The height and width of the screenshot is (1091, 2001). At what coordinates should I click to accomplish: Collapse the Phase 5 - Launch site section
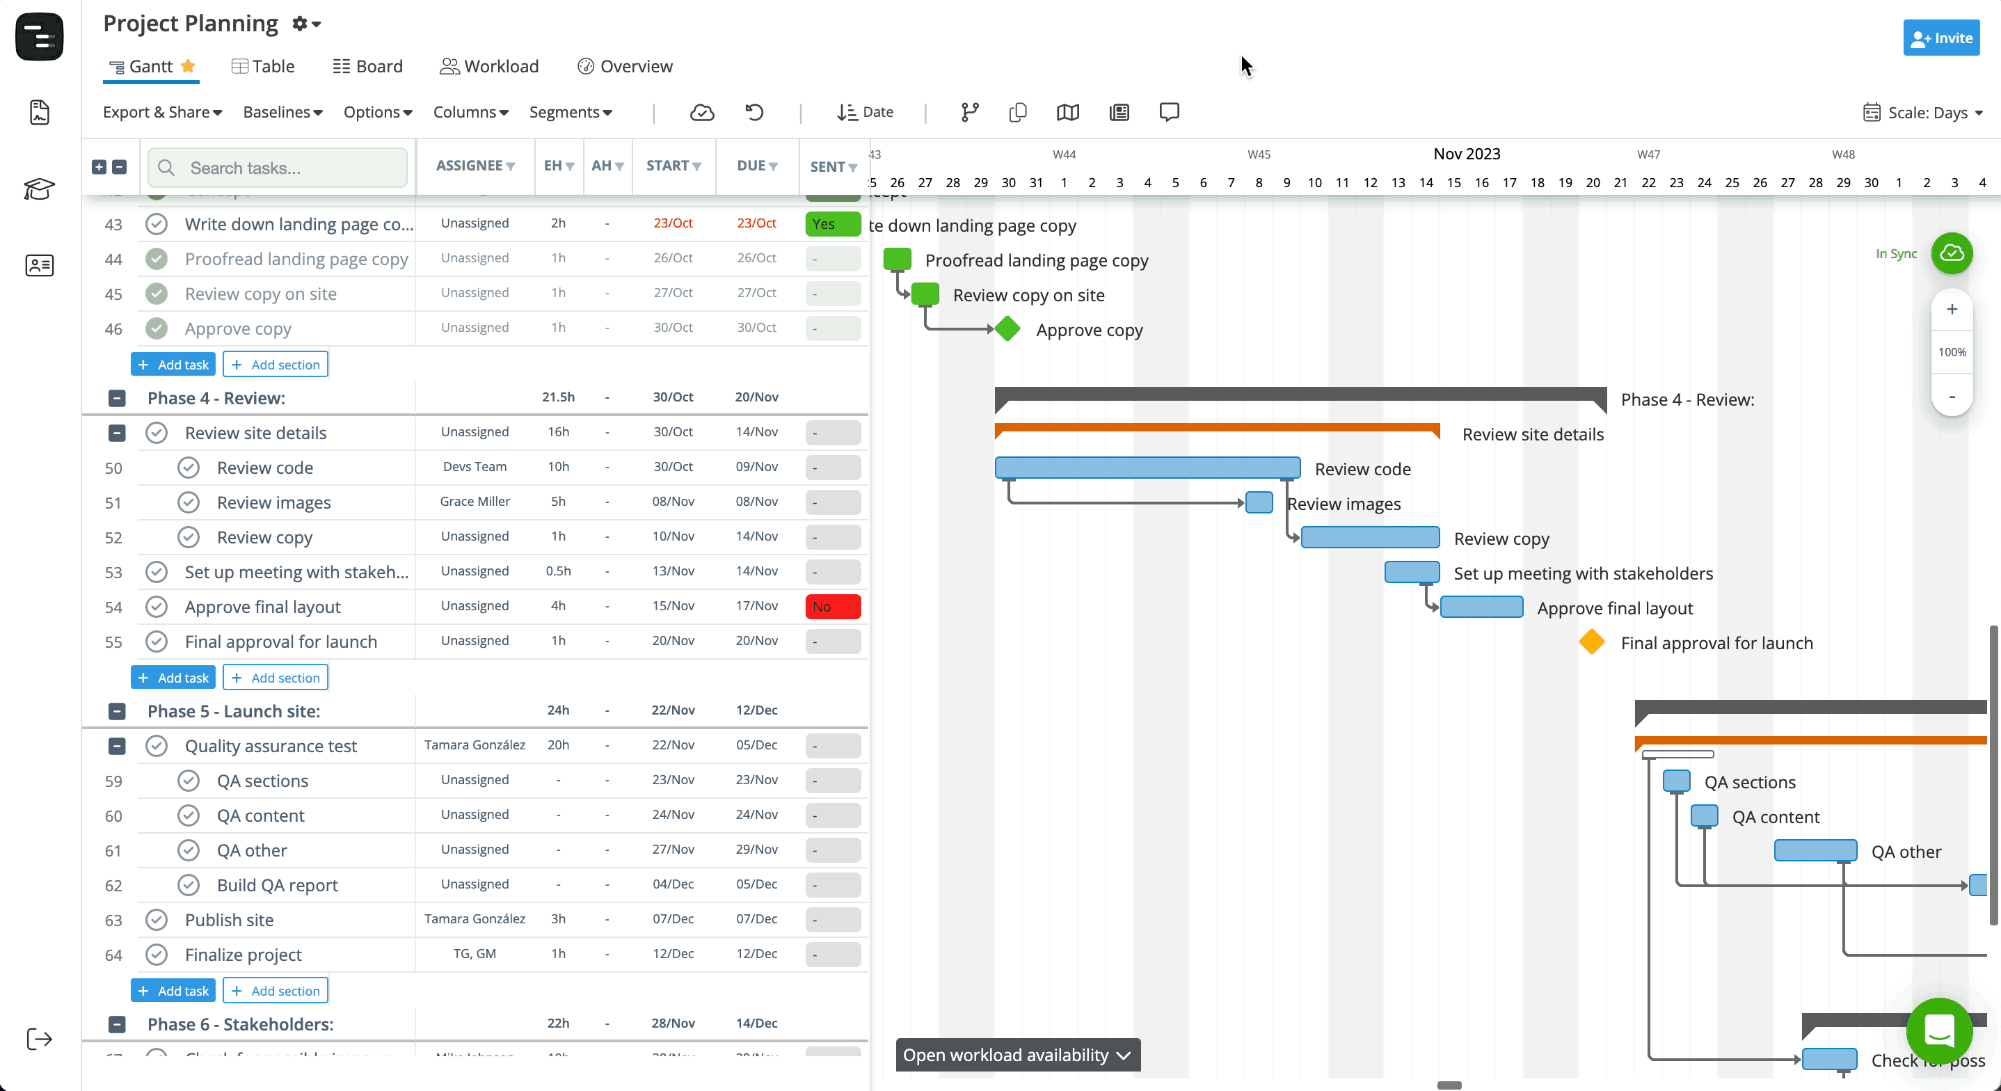point(116,712)
